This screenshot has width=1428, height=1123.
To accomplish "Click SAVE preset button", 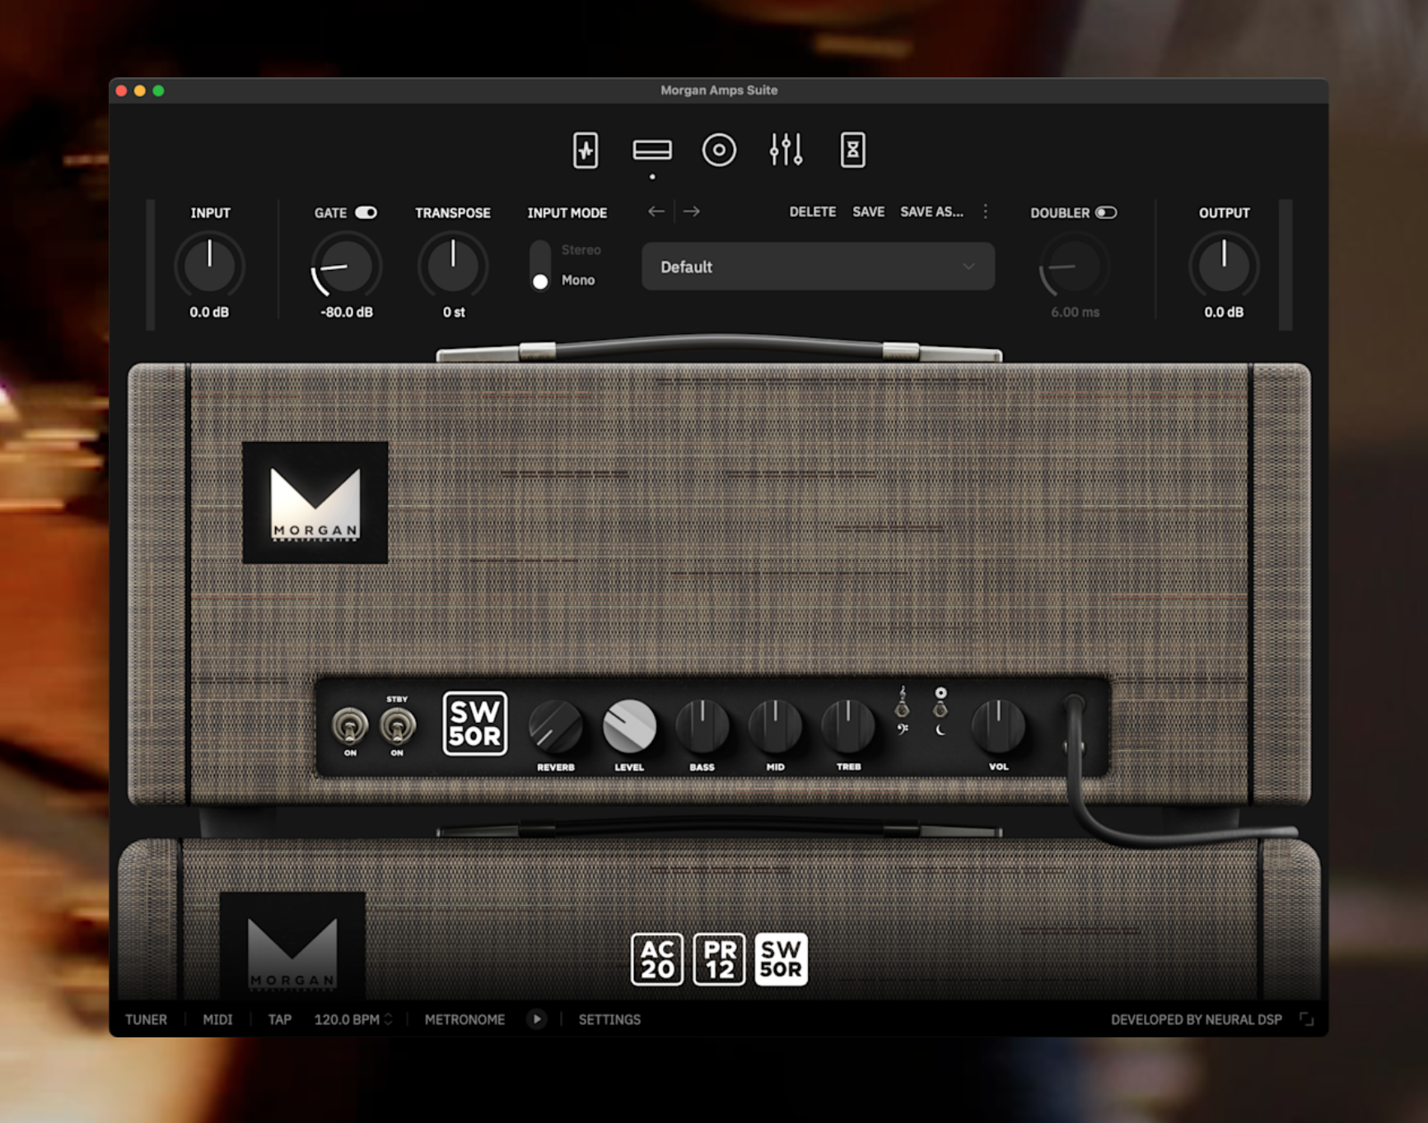I will coord(868,212).
